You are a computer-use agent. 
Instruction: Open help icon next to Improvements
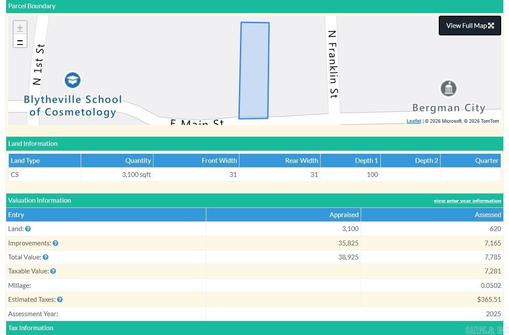[x=55, y=243]
